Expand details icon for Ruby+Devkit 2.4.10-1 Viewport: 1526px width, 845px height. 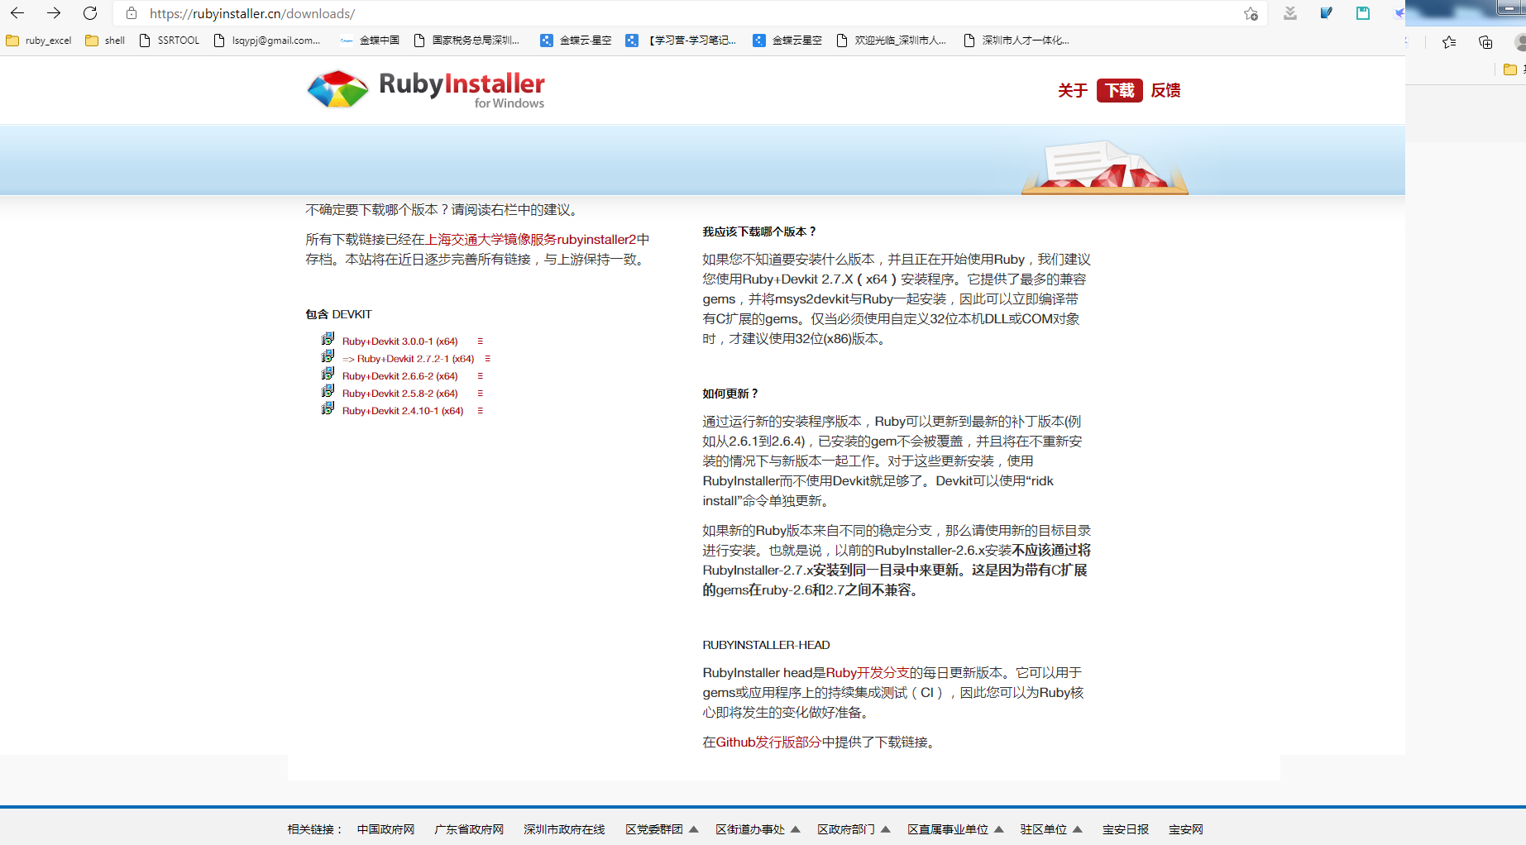click(480, 411)
